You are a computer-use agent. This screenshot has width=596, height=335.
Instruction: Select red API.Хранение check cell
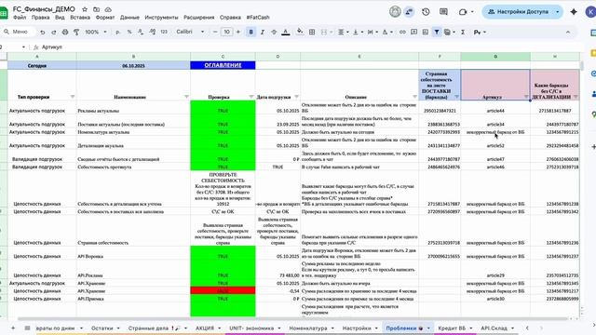coord(223,291)
